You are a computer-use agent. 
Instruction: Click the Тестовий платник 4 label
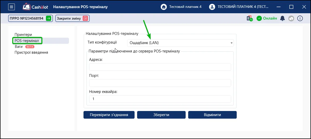[x=185, y=7]
